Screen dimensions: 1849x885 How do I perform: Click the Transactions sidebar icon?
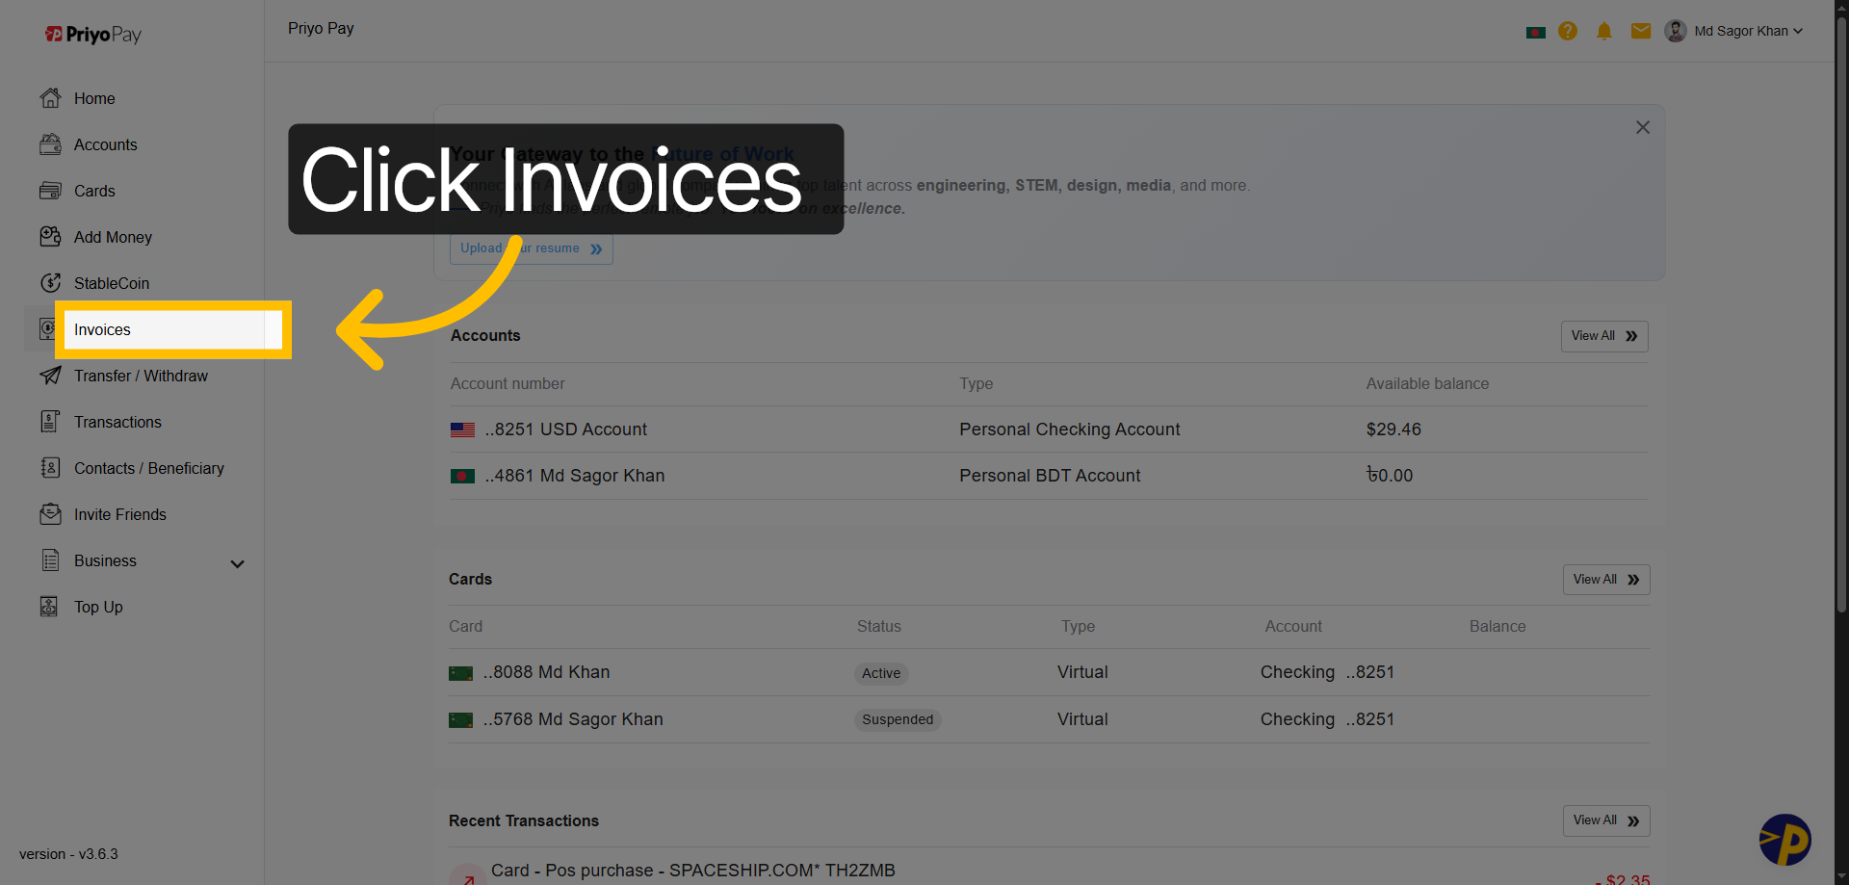(50, 422)
